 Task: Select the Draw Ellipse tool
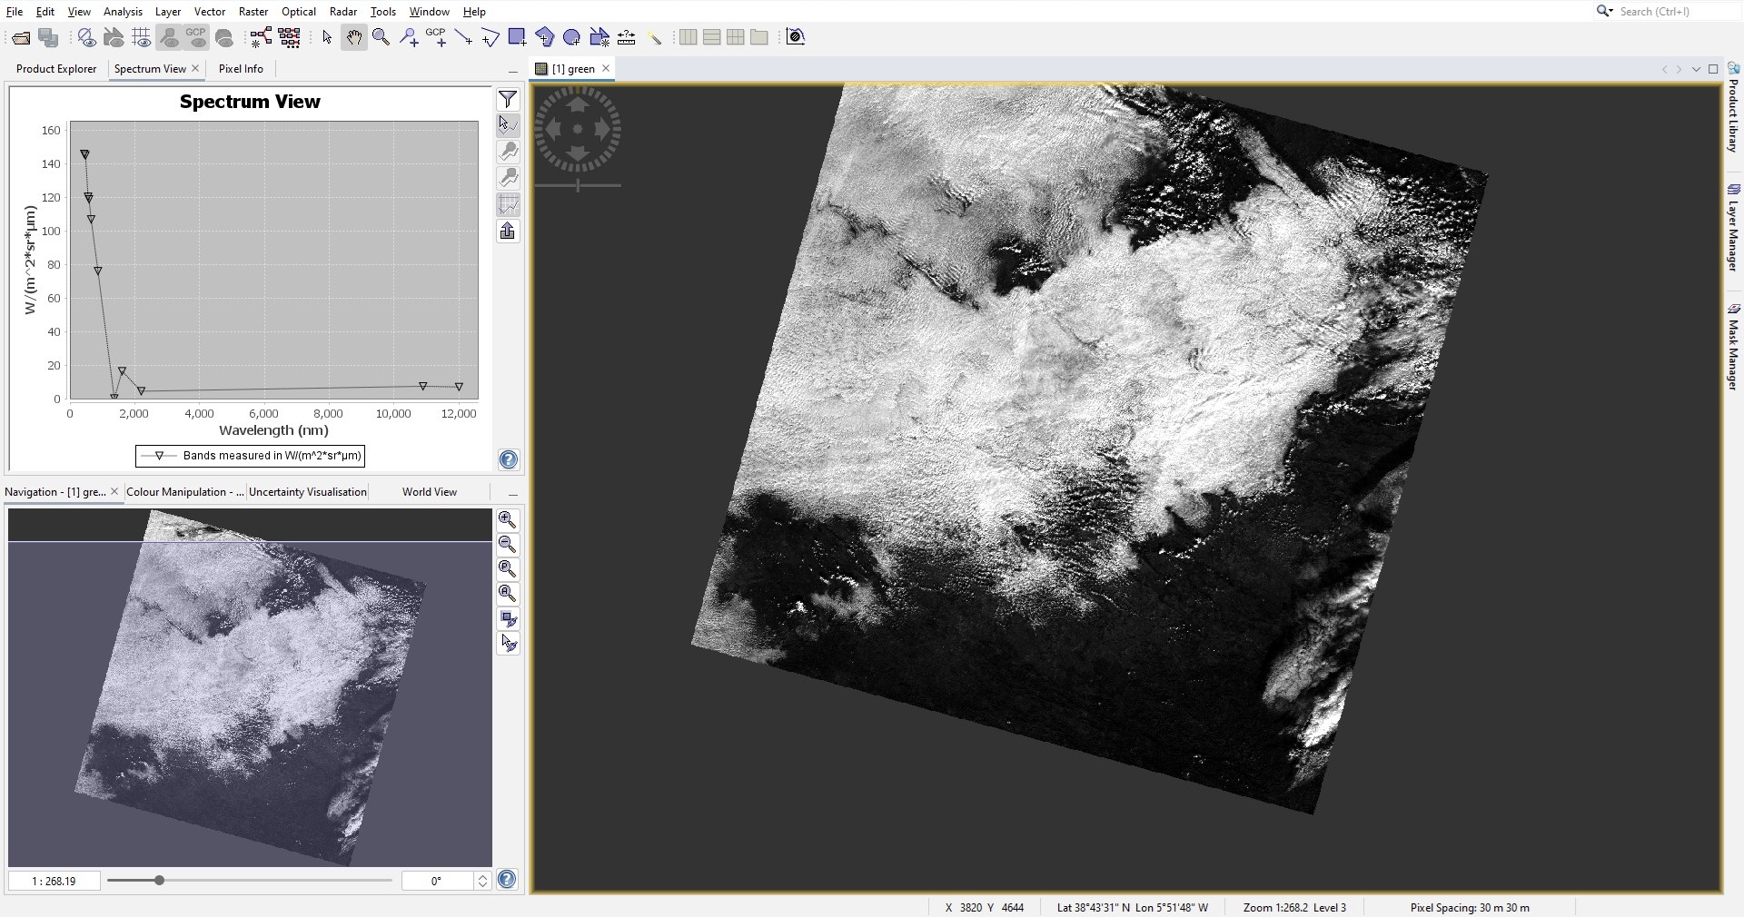[x=572, y=37]
